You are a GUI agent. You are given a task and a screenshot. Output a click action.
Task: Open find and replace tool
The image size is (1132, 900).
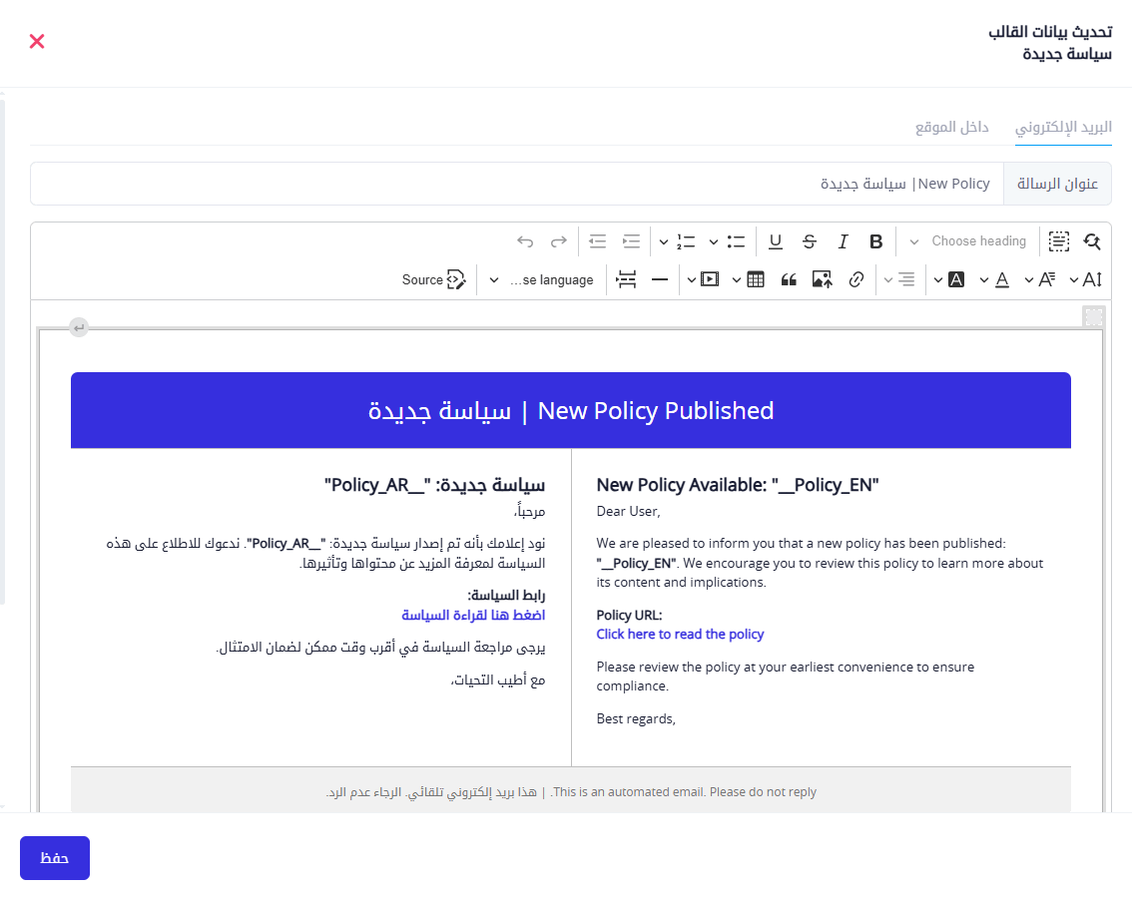point(1092,241)
